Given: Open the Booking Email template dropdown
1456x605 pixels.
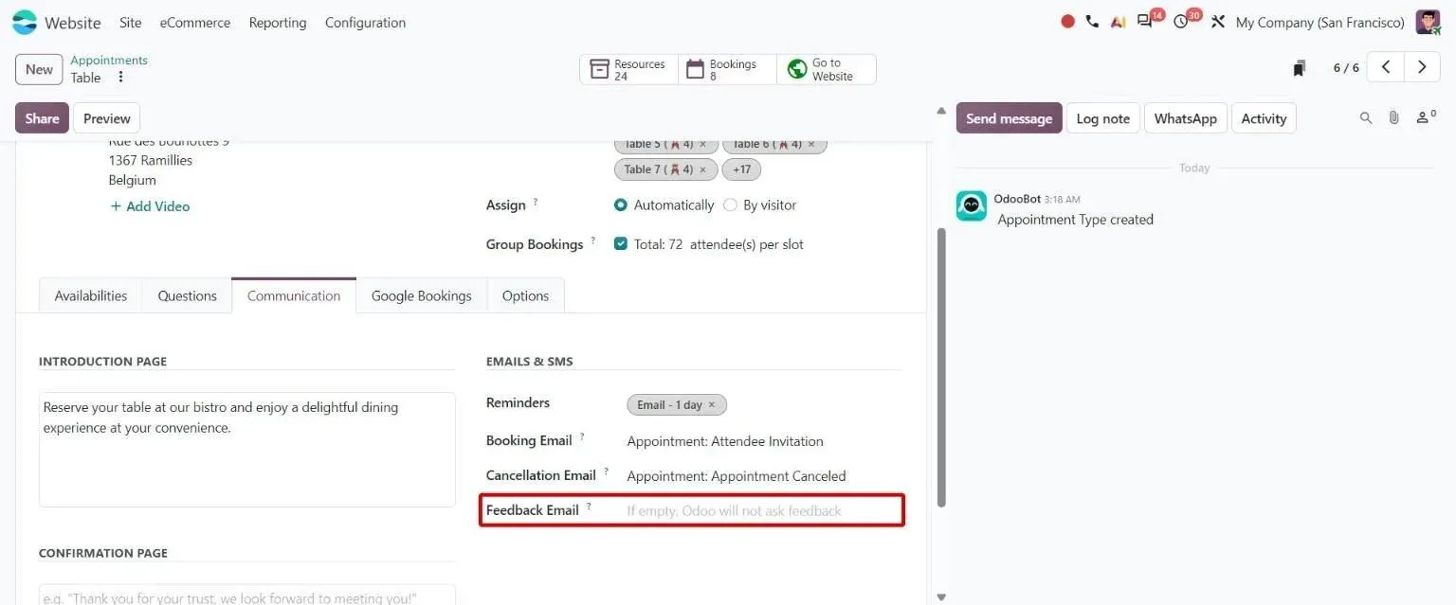Looking at the screenshot, I should [763, 441].
